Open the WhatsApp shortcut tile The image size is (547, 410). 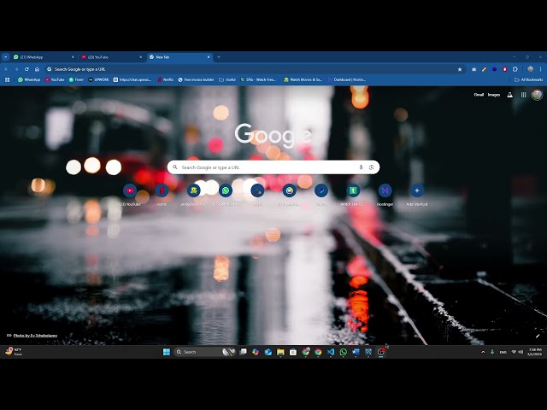click(226, 190)
